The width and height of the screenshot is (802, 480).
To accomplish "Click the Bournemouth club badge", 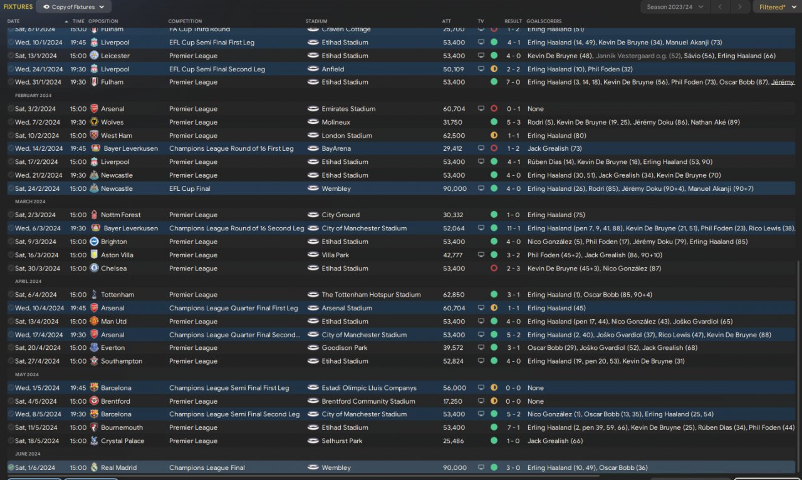I will click(x=94, y=427).
